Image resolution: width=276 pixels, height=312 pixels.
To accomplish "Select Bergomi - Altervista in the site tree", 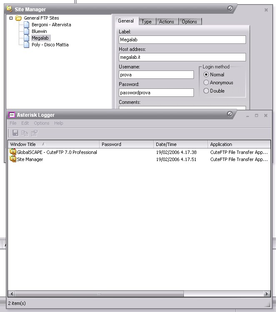I will pyautogui.click(x=51, y=25).
